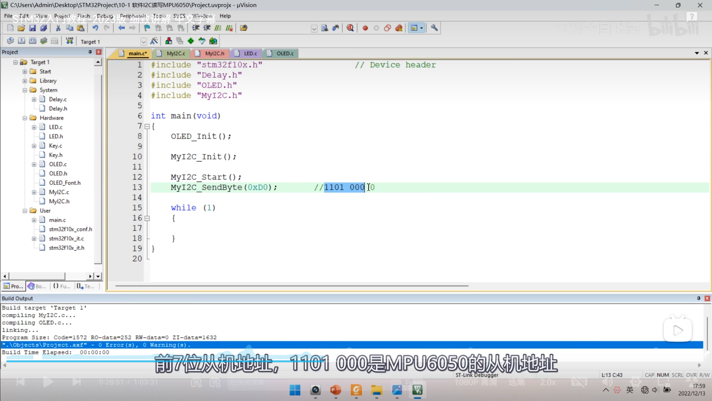The height and width of the screenshot is (401, 712).
Task: Click the Save file toolbar icon
Action: coord(32,28)
